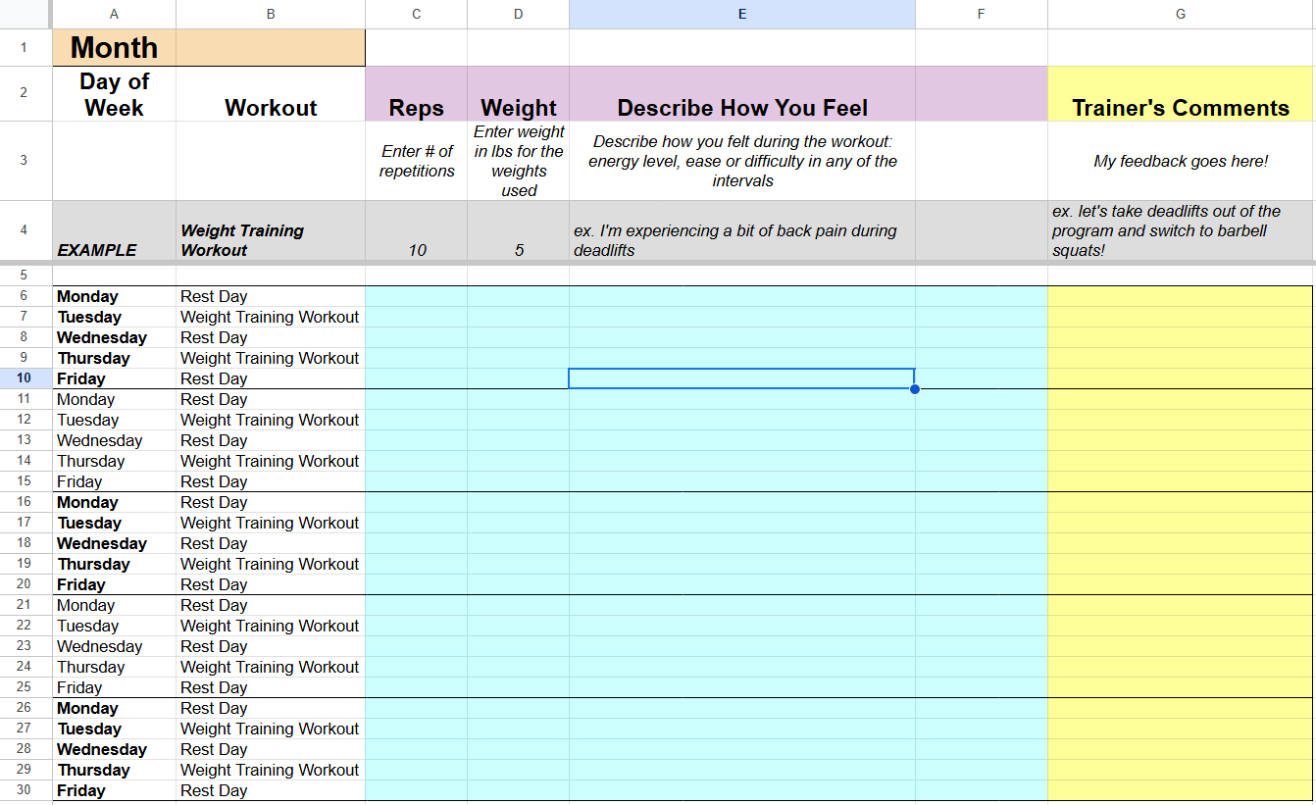Click example Weight value "5" cell
This screenshot has width=1316, height=805.
click(x=519, y=230)
